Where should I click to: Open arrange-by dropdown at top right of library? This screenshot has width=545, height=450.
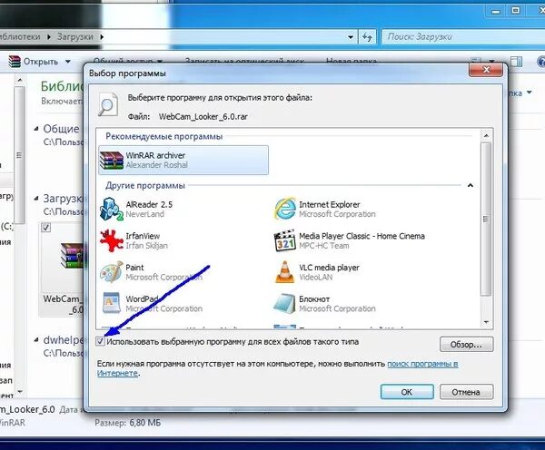tap(529, 93)
